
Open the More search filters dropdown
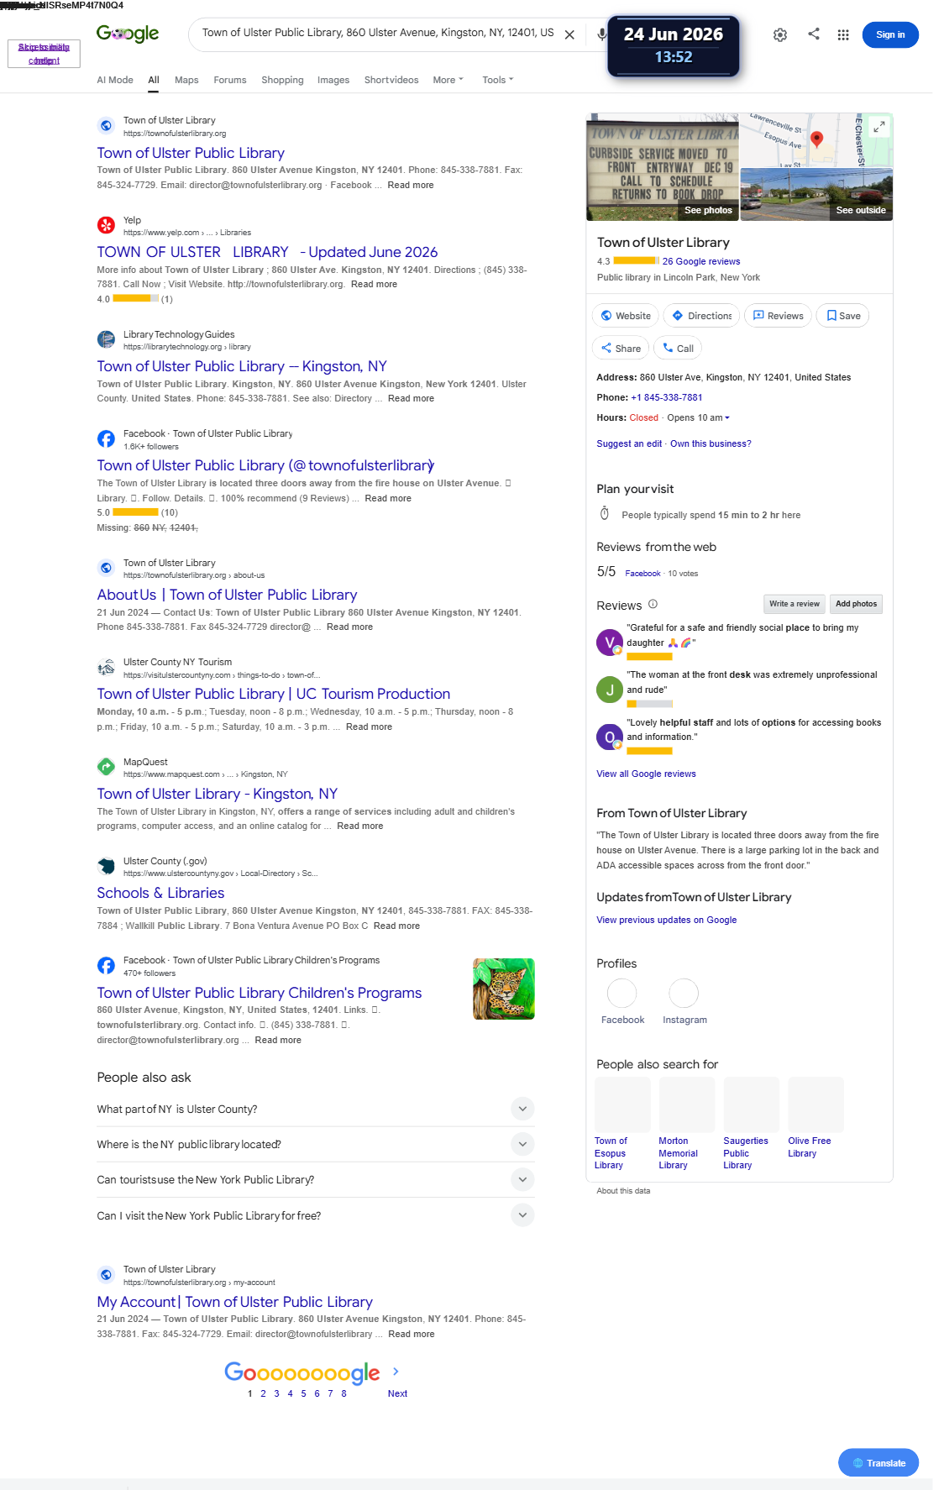click(448, 80)
